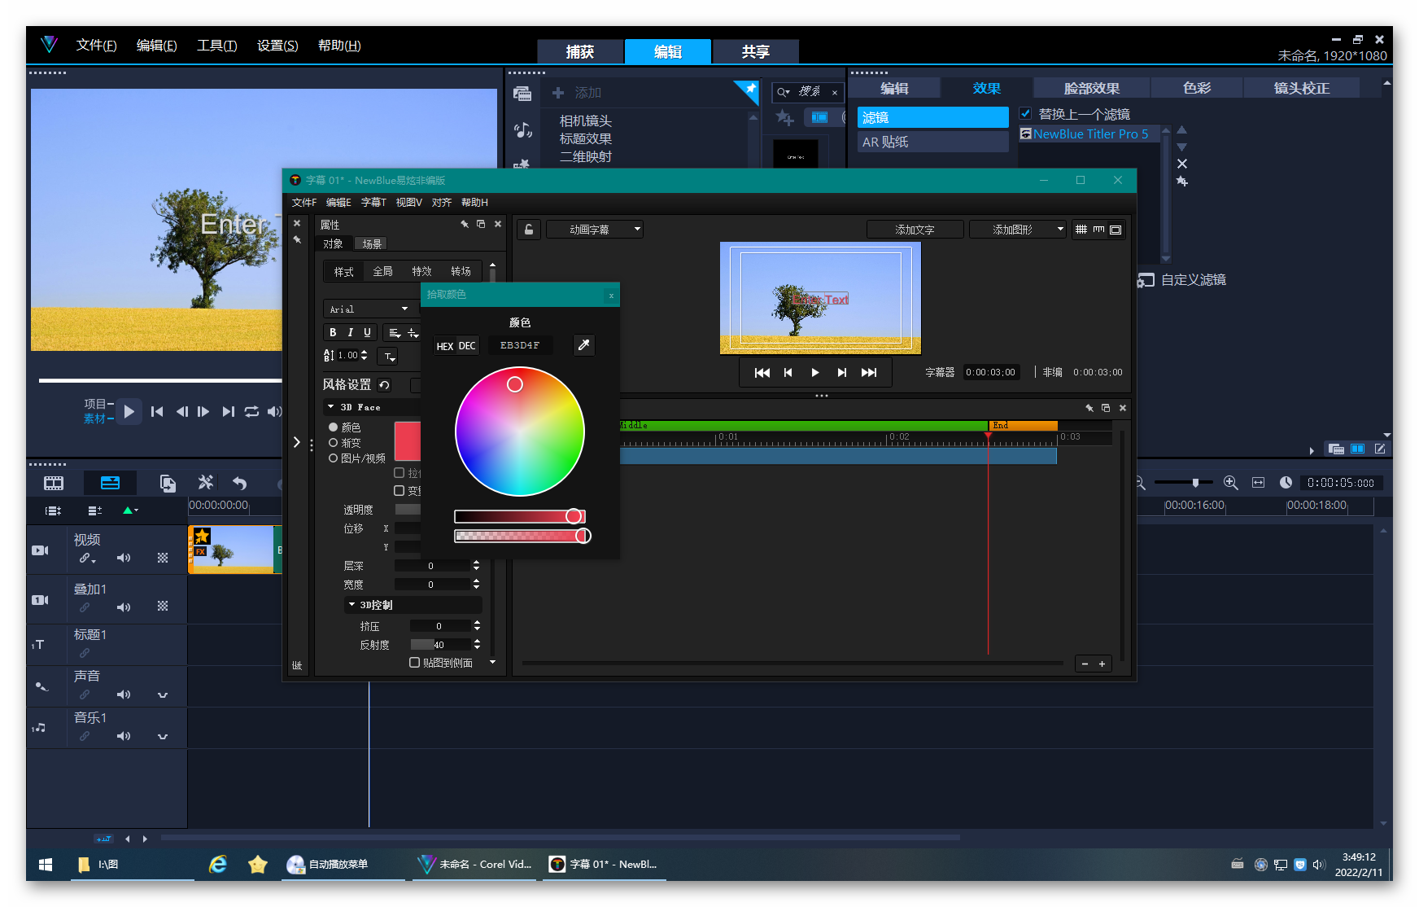1419x907 pixels.
Task: Select the 颜色 radio button
Action: pos(333,427)
